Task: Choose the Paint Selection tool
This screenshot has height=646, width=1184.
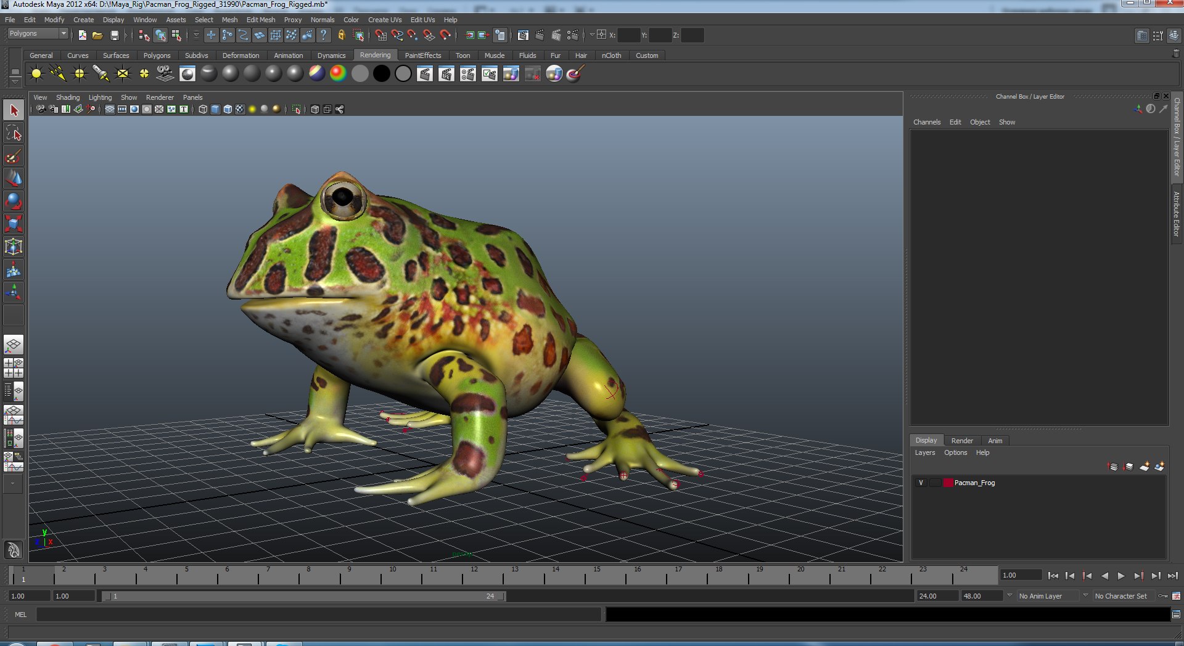Action: (14, 156)
